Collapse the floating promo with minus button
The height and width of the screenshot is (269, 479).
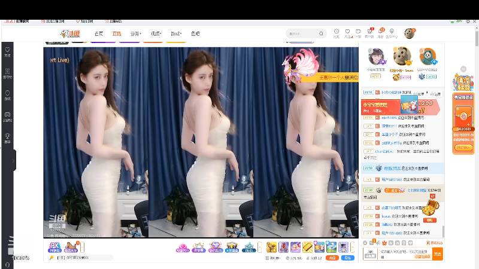point(463,69)
